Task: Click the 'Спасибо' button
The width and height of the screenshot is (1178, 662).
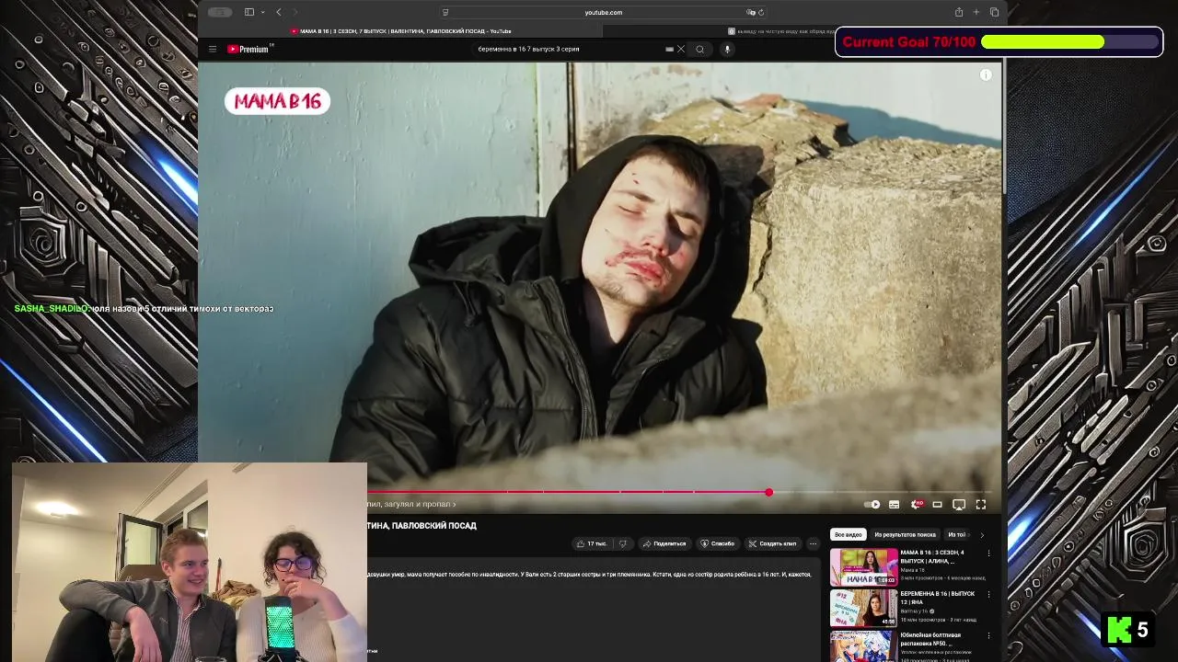Action: (717, 543)
